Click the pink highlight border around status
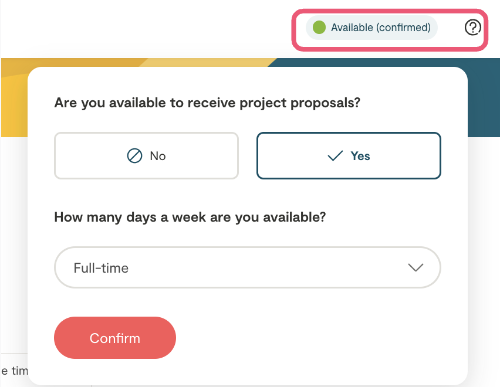 pos(390,10)
